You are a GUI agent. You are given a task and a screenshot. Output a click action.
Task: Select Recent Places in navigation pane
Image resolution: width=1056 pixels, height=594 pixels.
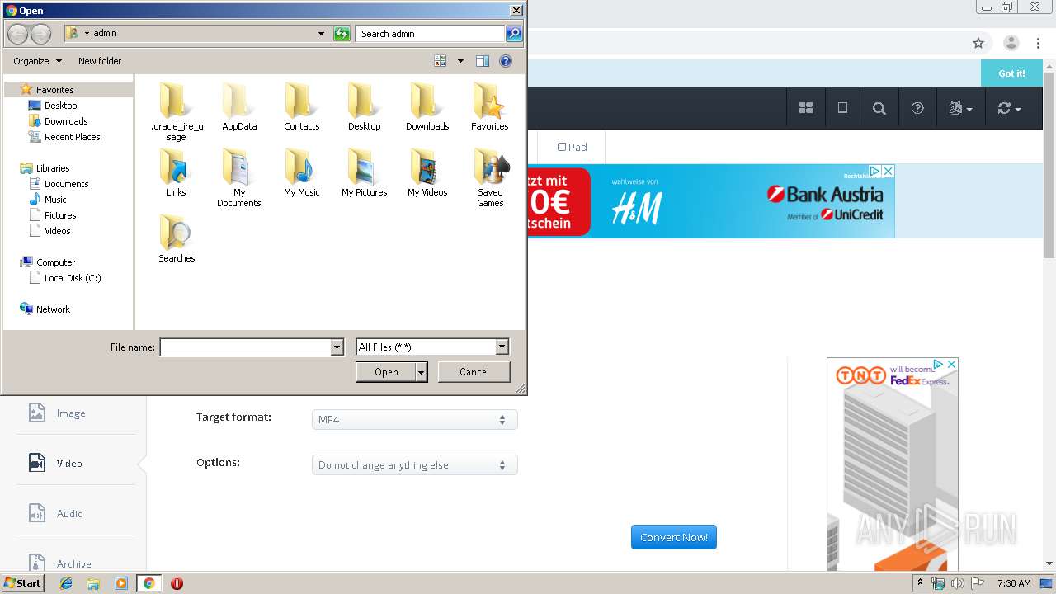point(64,137)
